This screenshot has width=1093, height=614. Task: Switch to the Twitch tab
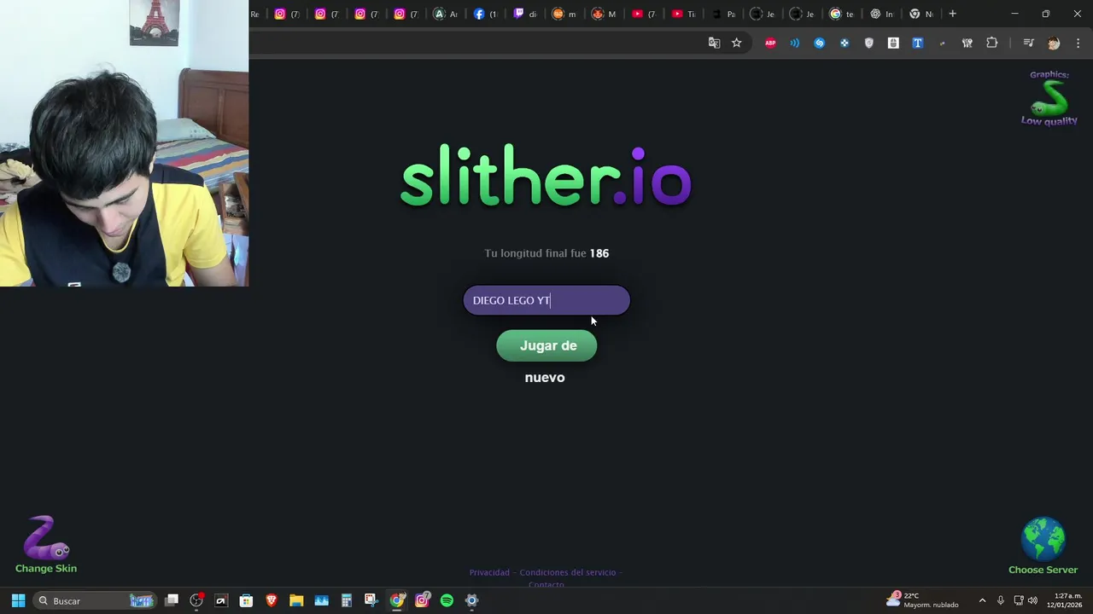(x=525, y=14)
